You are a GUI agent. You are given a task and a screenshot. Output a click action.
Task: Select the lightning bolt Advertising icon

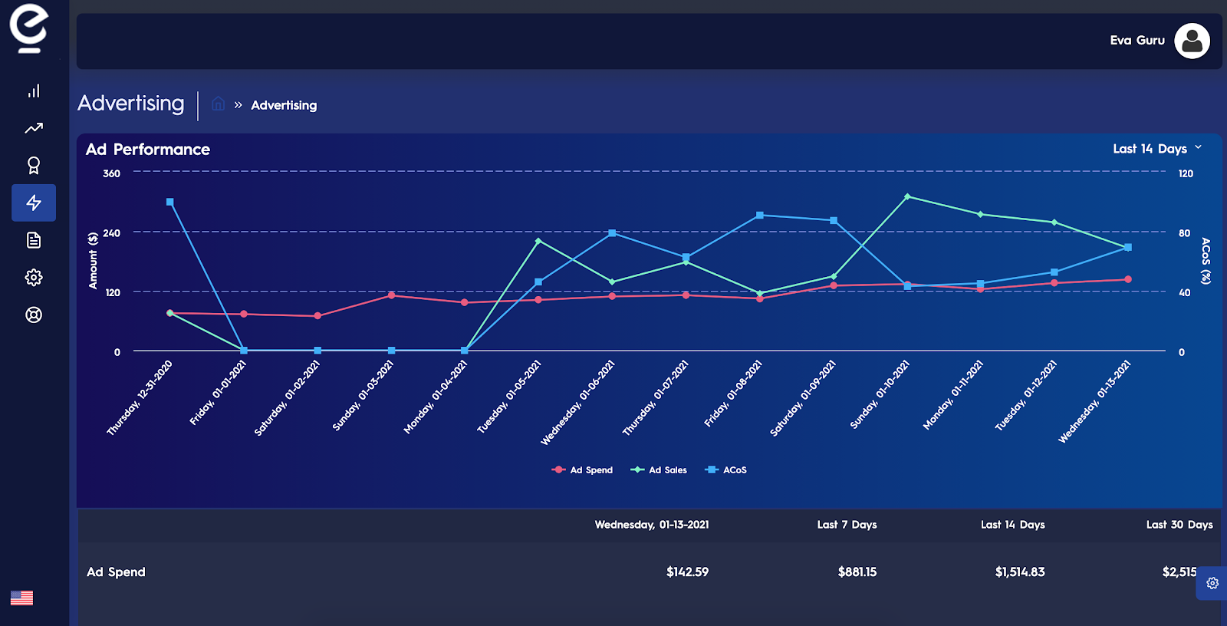(x=34, y=203)
